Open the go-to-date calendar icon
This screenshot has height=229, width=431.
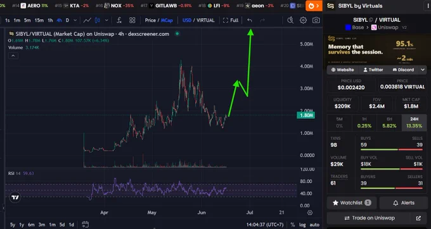pyautogui.click(x=85, y=225)
